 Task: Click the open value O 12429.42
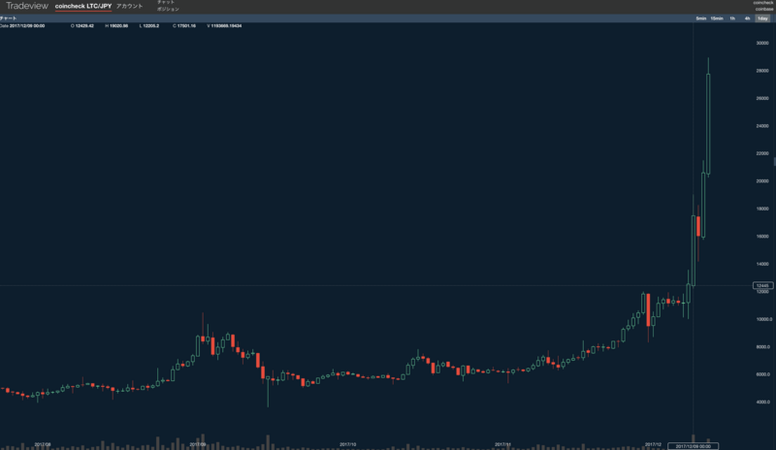point(82,26)
